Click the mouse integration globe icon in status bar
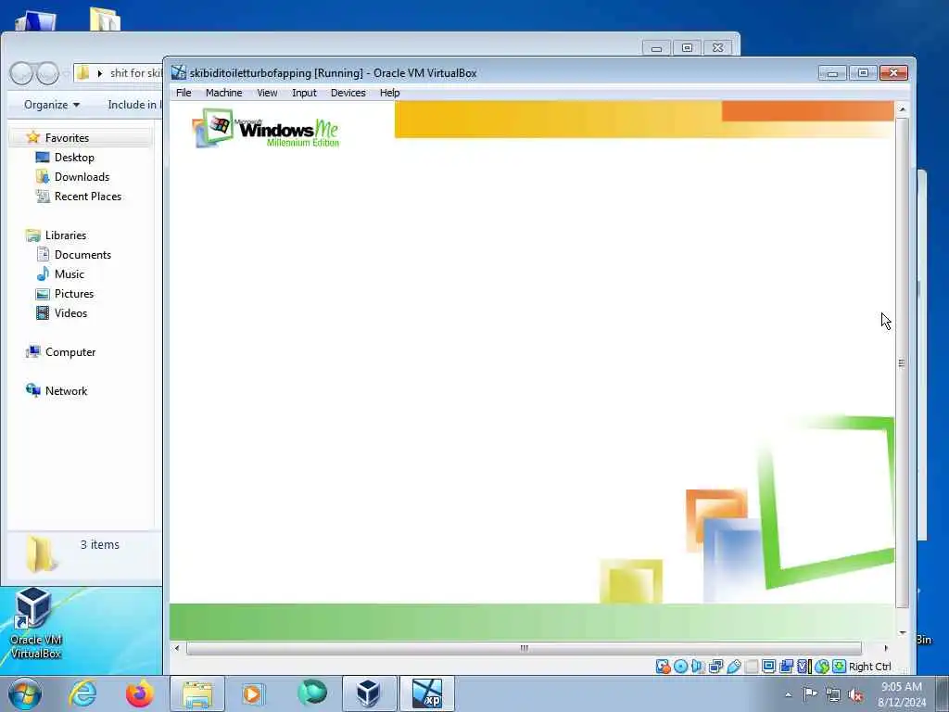 click(x=822, y=667)
